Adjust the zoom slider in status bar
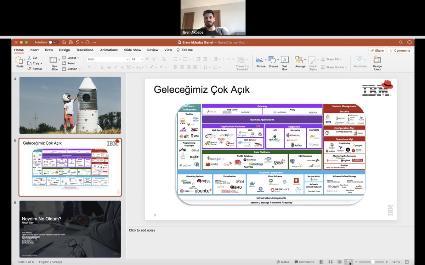The height and width of the screenshot is (265, 425). [373, 262]
